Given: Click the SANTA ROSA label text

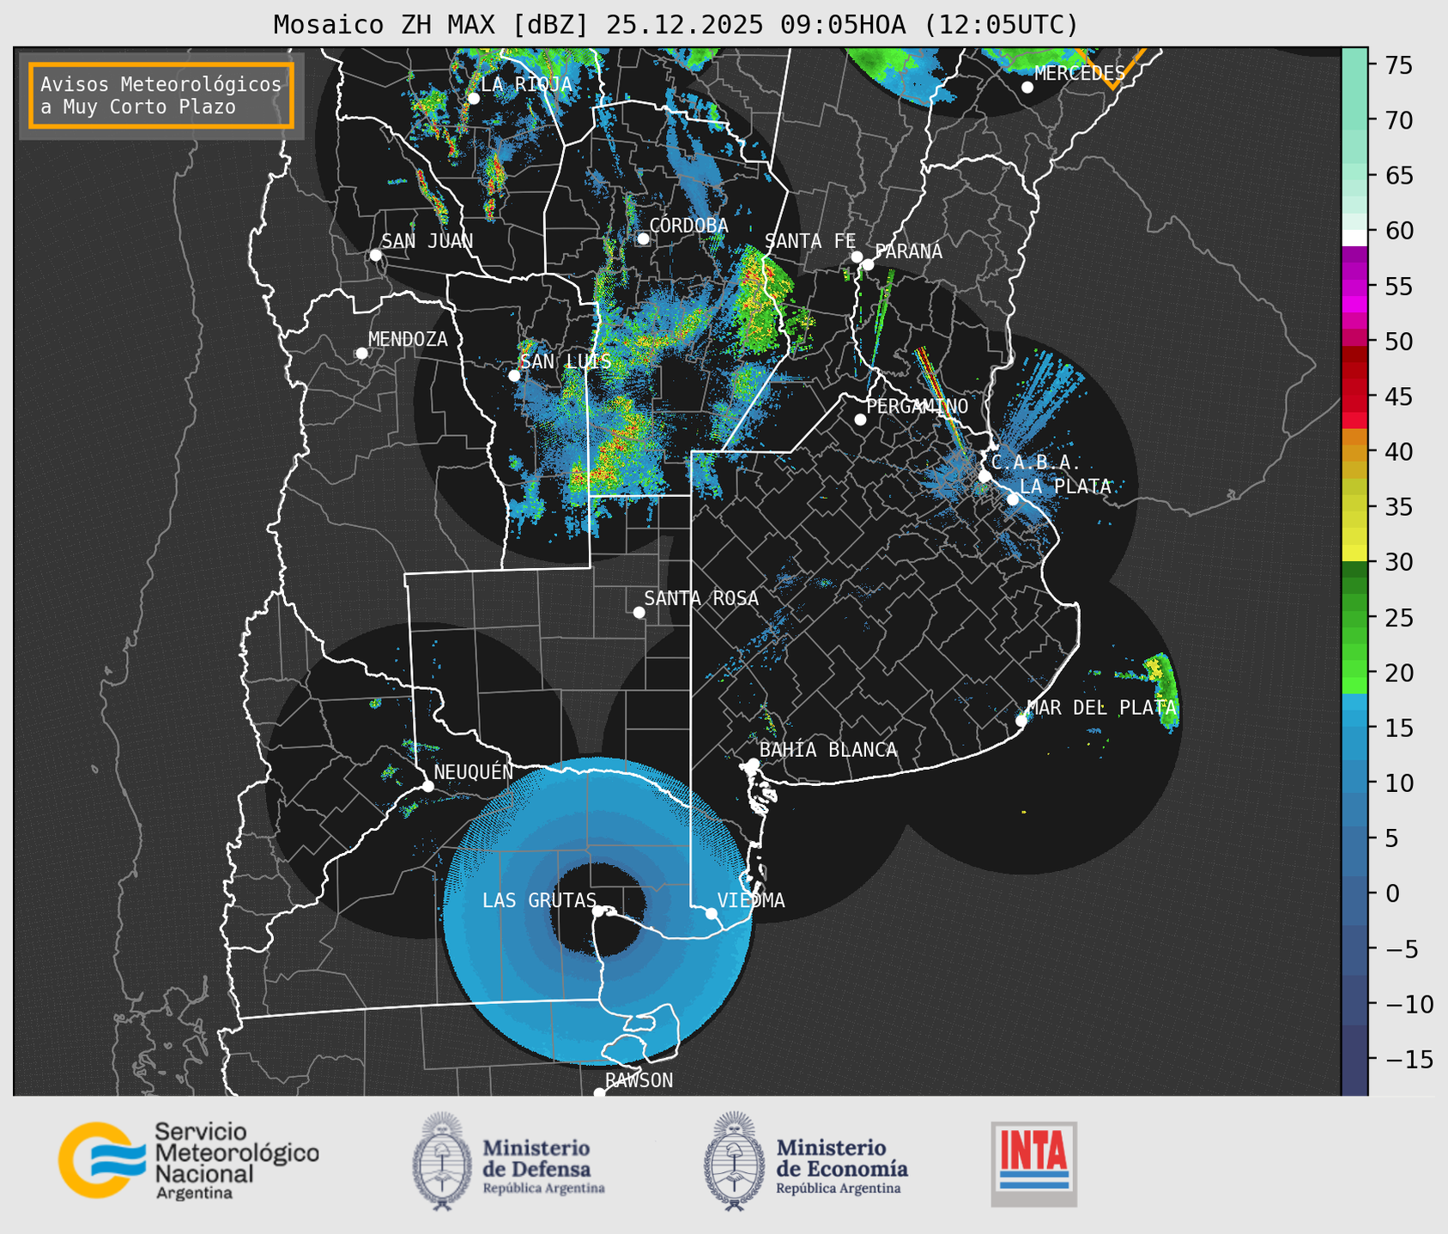Looking at the screenshot, I should click(701, 598).
